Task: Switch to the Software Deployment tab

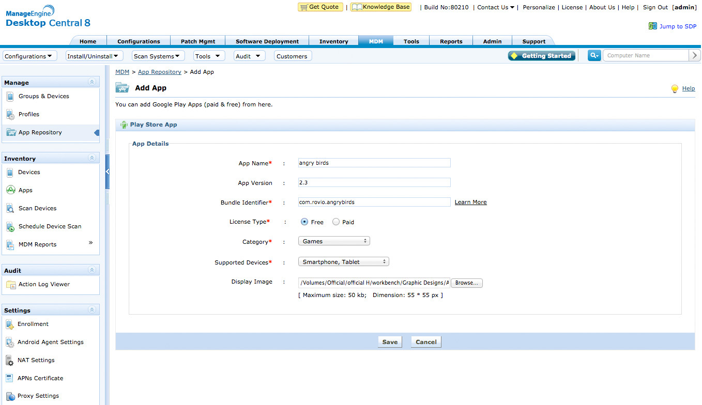Action: click(267, 41)
